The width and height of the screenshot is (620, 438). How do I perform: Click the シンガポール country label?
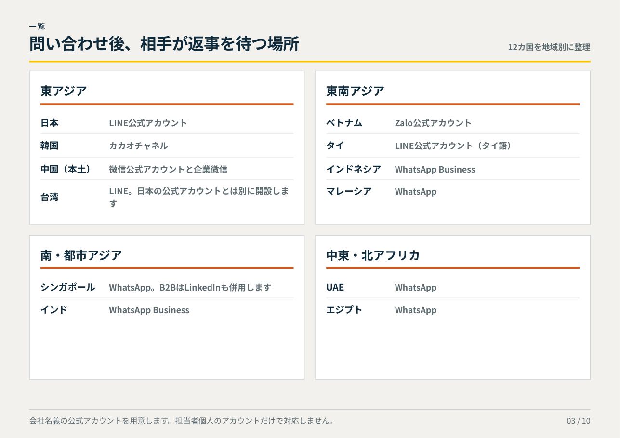coord(67,287)
